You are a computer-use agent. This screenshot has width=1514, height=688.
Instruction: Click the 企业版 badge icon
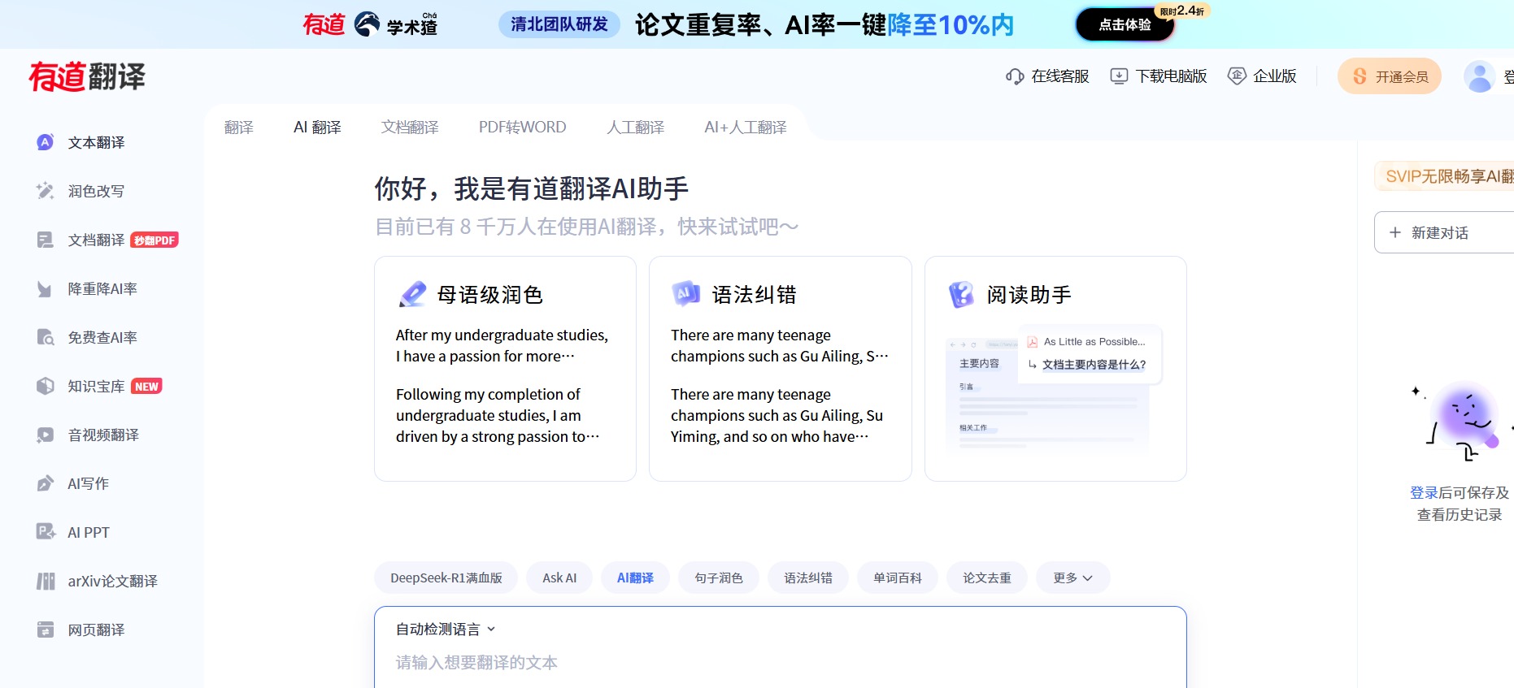click(x=1237, y=76)
